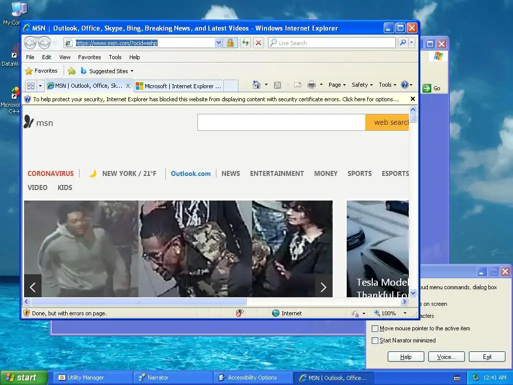This screenshot has width=513, height=385.
Task: Click the Live Search input box
Action: [332, 43]
